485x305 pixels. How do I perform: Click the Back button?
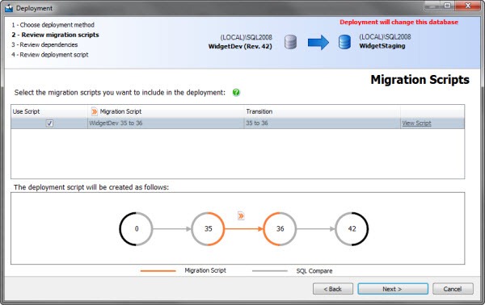[x=333, y=289]
